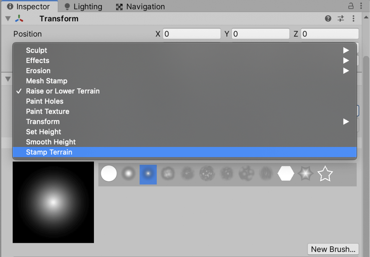Screen dimensions: 370x257
Task: Open the Transform presets selector
Action: pyautogui.click(x=341, y=18)
